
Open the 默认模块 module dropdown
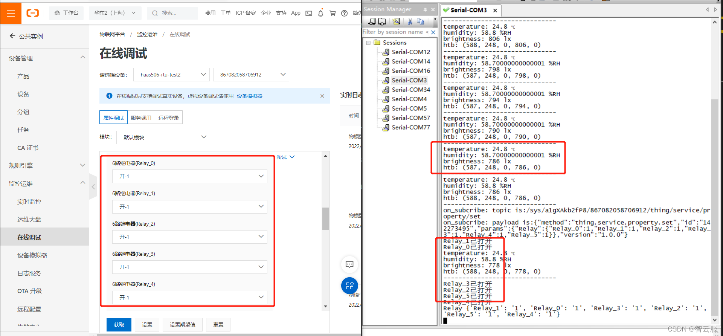point(163,137)
